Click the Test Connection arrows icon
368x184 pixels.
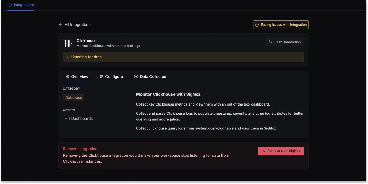pyautogui.click(x=270, y=42)
